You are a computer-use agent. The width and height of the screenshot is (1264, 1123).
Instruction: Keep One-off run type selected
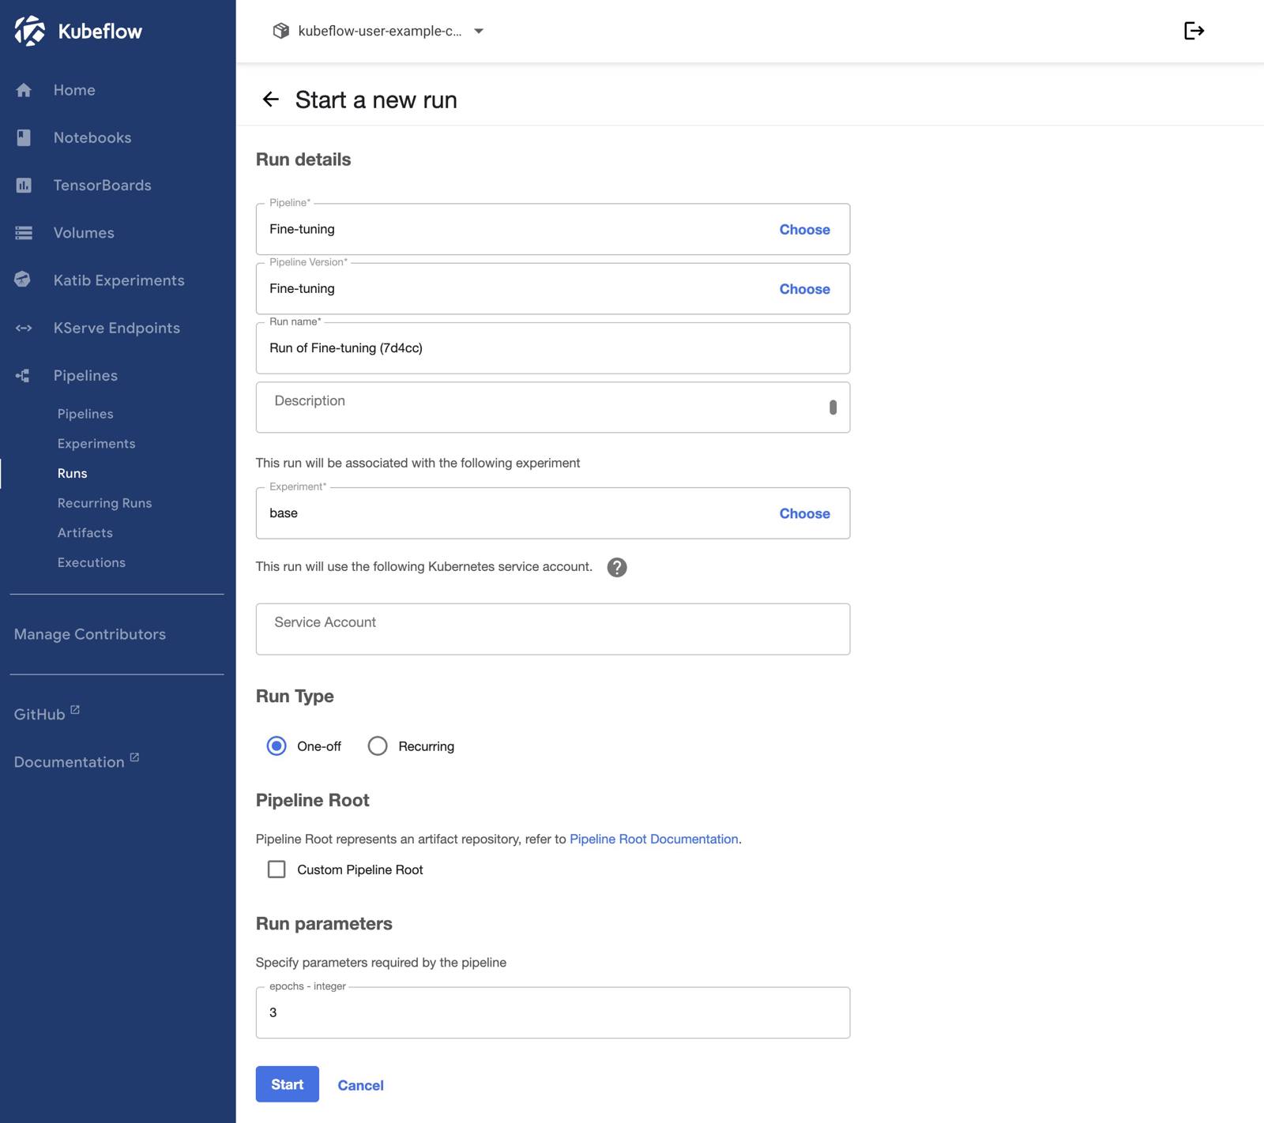(276, 746)
